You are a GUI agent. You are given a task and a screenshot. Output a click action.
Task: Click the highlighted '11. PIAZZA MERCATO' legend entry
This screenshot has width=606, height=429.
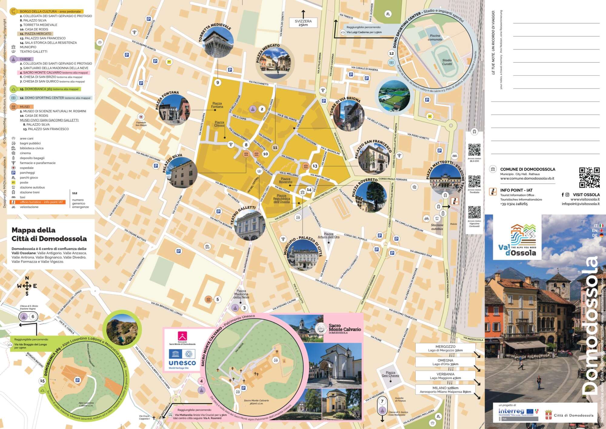36,34
